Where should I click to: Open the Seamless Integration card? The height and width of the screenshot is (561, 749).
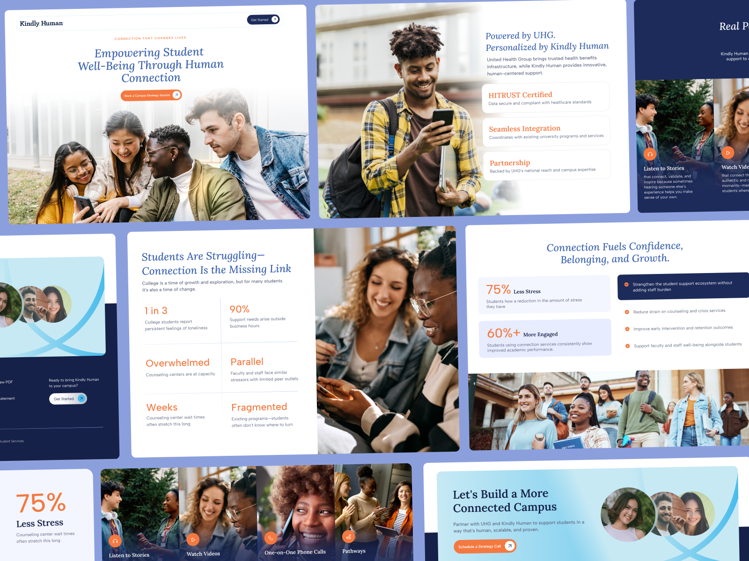click(546, 131)
